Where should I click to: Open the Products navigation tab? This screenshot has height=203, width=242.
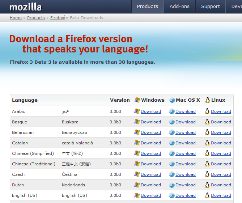click(147, 6)
